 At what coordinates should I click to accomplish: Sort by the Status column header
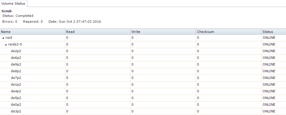coord(274,32)
